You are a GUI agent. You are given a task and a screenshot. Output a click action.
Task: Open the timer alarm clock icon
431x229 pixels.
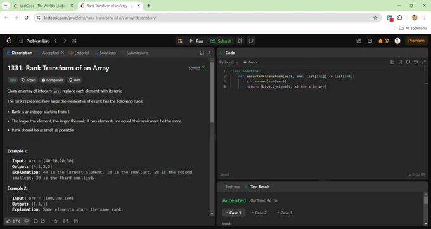pos(240,41)
